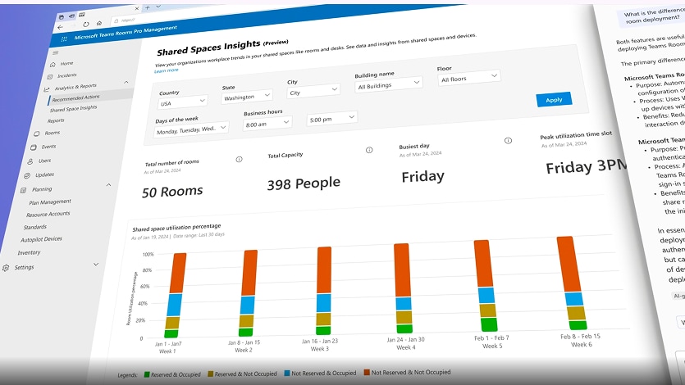685x385 pixels.
Task: Collapse the Analytics & Reports section
Action: click(126, 82)
